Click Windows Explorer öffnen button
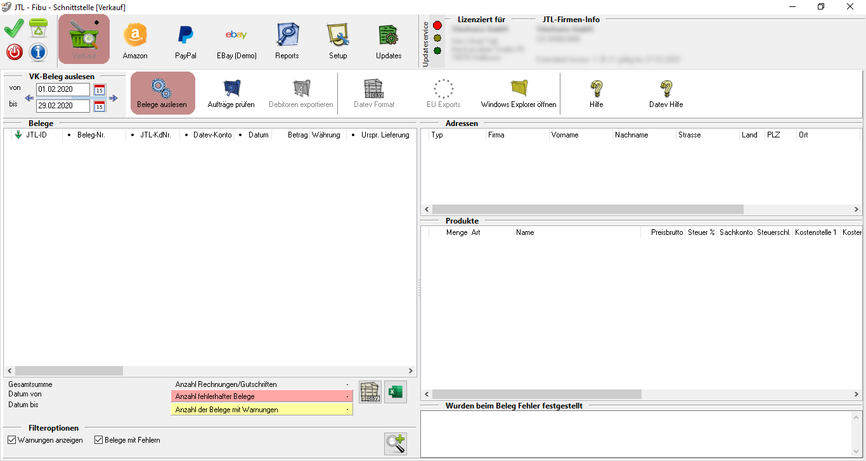Screen dimensions: 866x461 tap(519, 93)
